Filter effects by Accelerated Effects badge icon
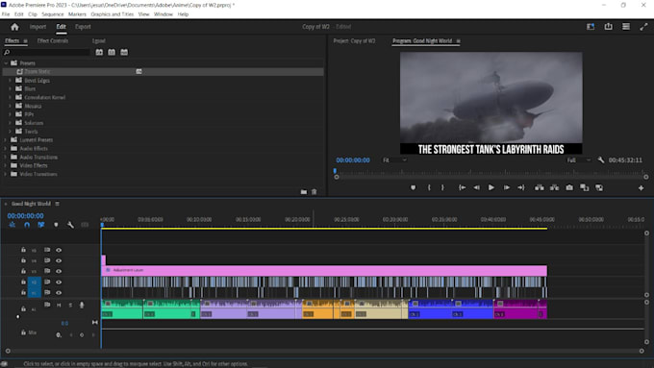 [x=99, y=52]
